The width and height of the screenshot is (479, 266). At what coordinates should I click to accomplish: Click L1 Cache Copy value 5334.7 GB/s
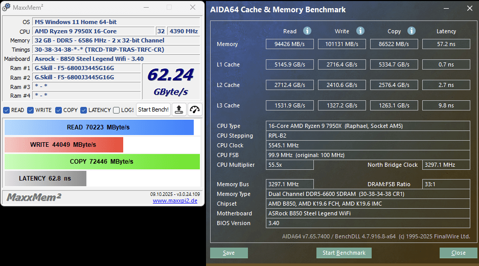point(394,64)
